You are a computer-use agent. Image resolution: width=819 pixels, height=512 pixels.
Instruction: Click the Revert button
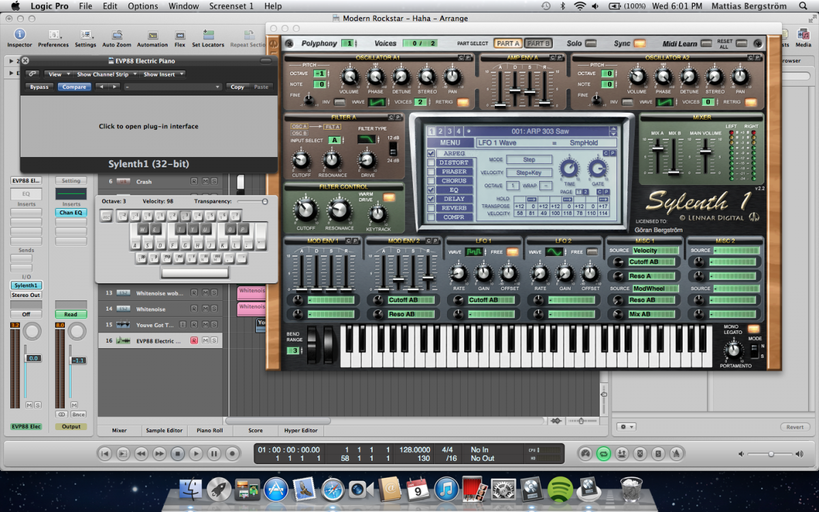click(795, 427)
